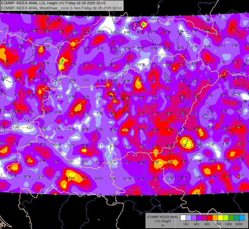Click the legend tick label 2000
The width and height of the screenshot is (249, 229).
239,224
